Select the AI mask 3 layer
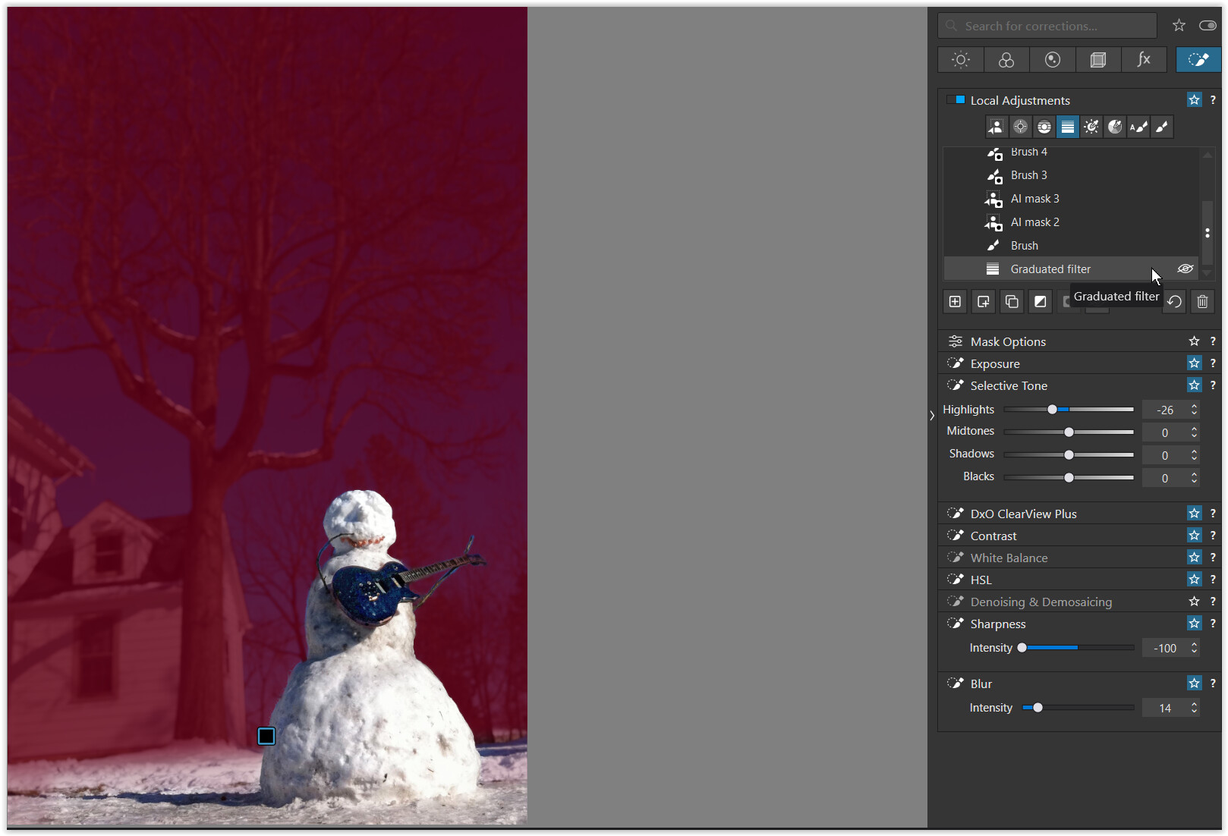The height and width of the screenshot is (836, 1228). pyautogui.click(x=1034, y=199)
